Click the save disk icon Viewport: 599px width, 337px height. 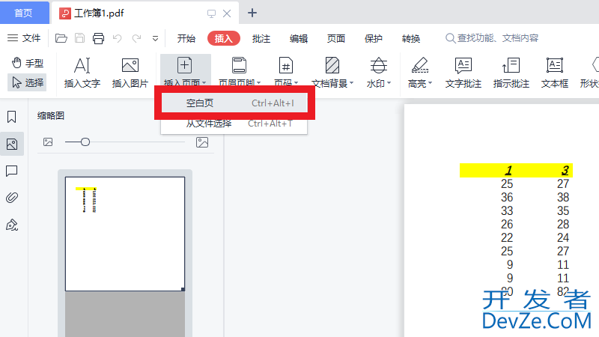[79, 38]
